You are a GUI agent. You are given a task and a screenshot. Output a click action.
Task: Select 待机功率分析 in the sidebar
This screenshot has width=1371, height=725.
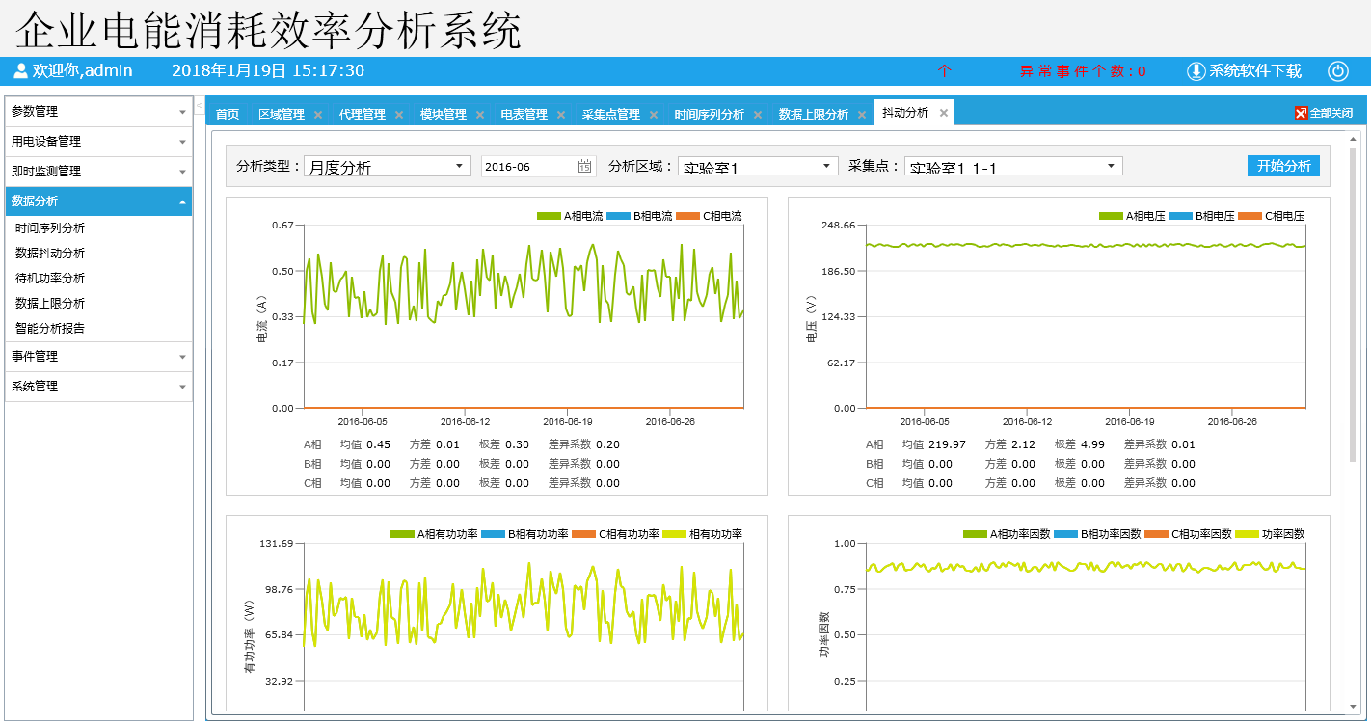click(x=50, y=278)
